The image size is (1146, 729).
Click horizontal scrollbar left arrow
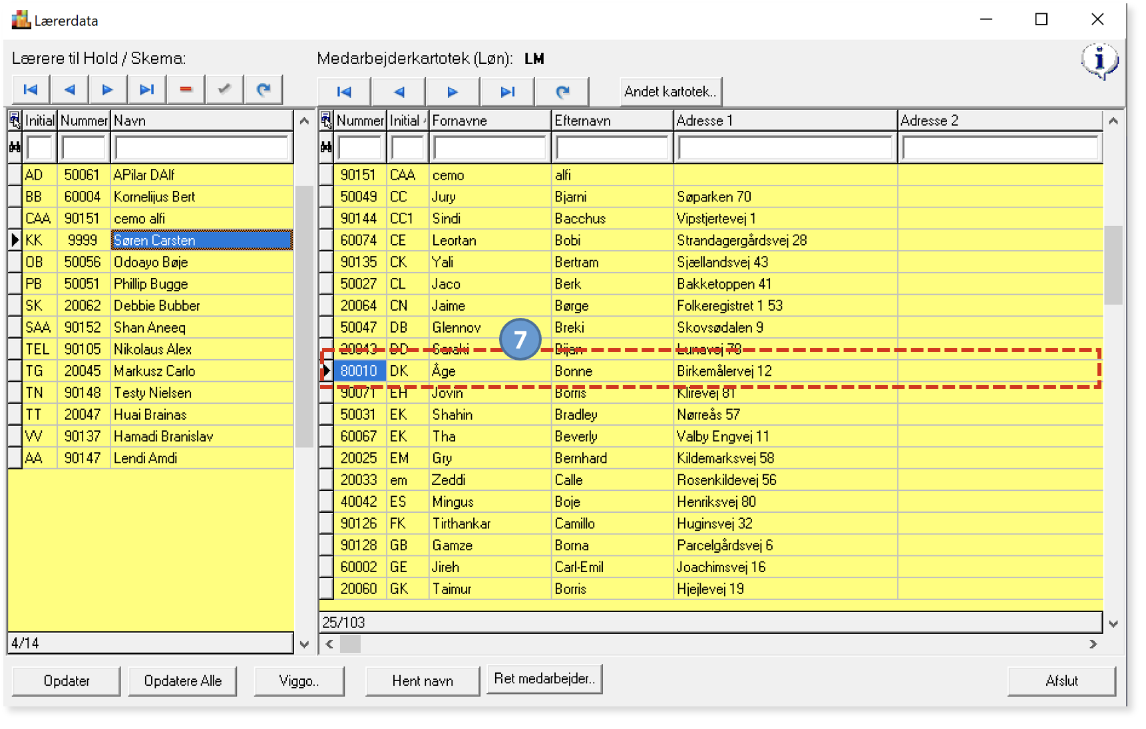tap(329, 644)
